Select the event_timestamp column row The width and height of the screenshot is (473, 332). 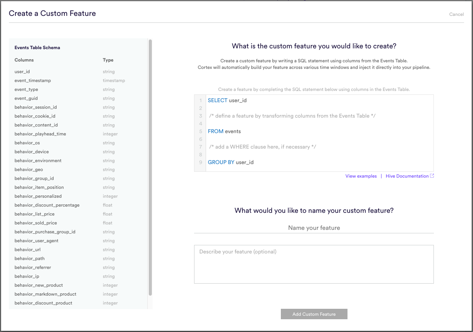(x=78, y=80)
